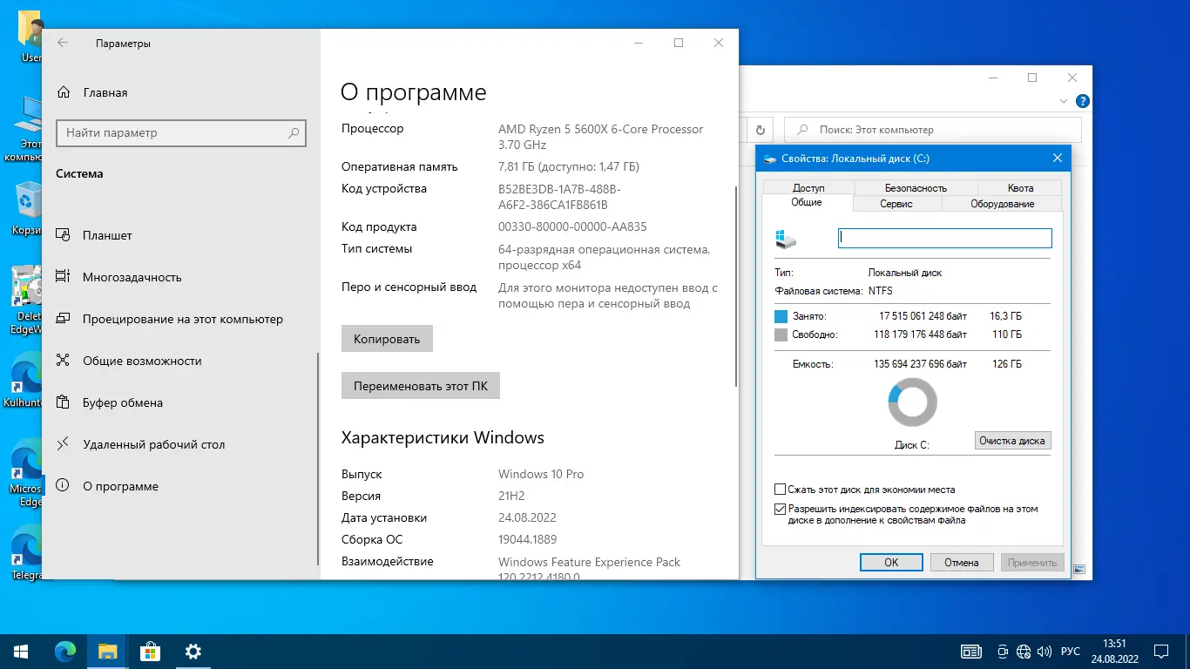Disable file content indexing on drive C

779,509
